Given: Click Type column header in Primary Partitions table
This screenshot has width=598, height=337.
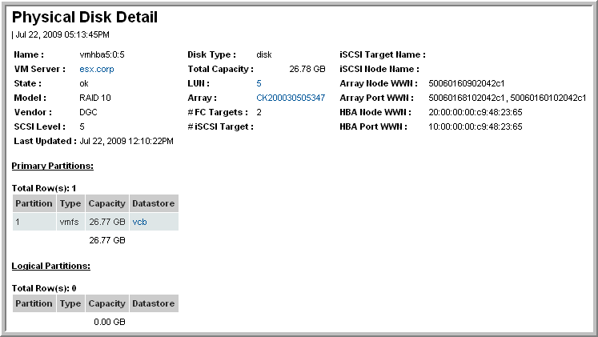Looking at the screenshot, I should [x=70, y=203].
